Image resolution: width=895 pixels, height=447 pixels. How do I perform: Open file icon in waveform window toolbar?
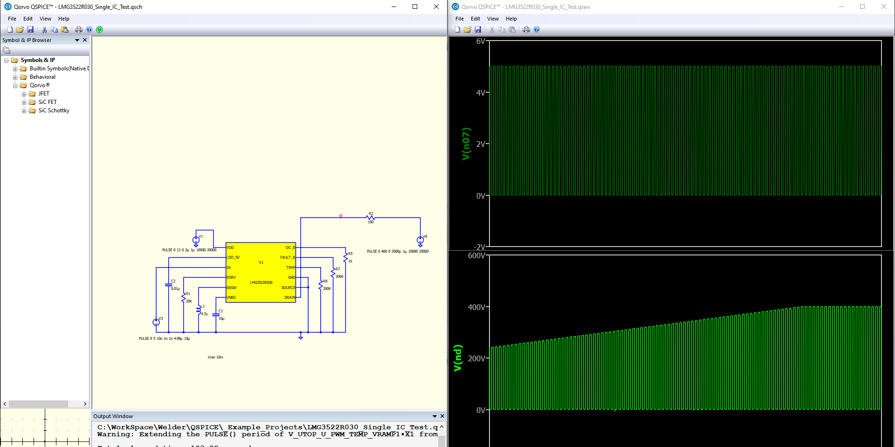pyautogui.click(x=468, y=29)
